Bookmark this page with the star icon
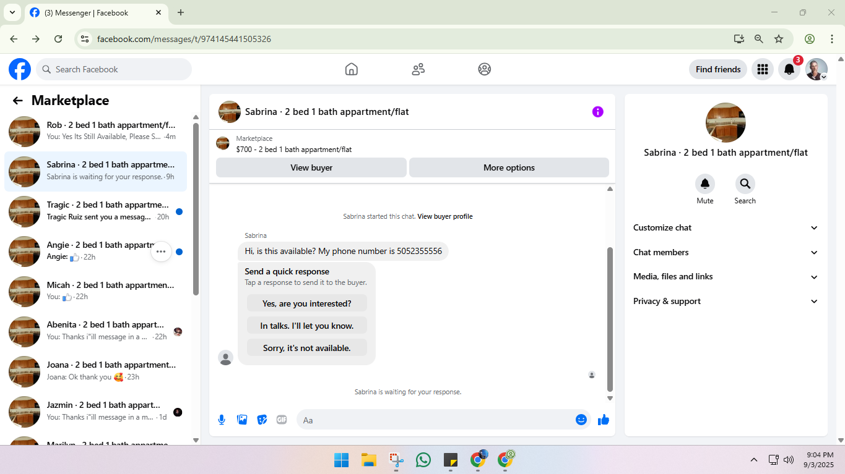 coord(779,39)
